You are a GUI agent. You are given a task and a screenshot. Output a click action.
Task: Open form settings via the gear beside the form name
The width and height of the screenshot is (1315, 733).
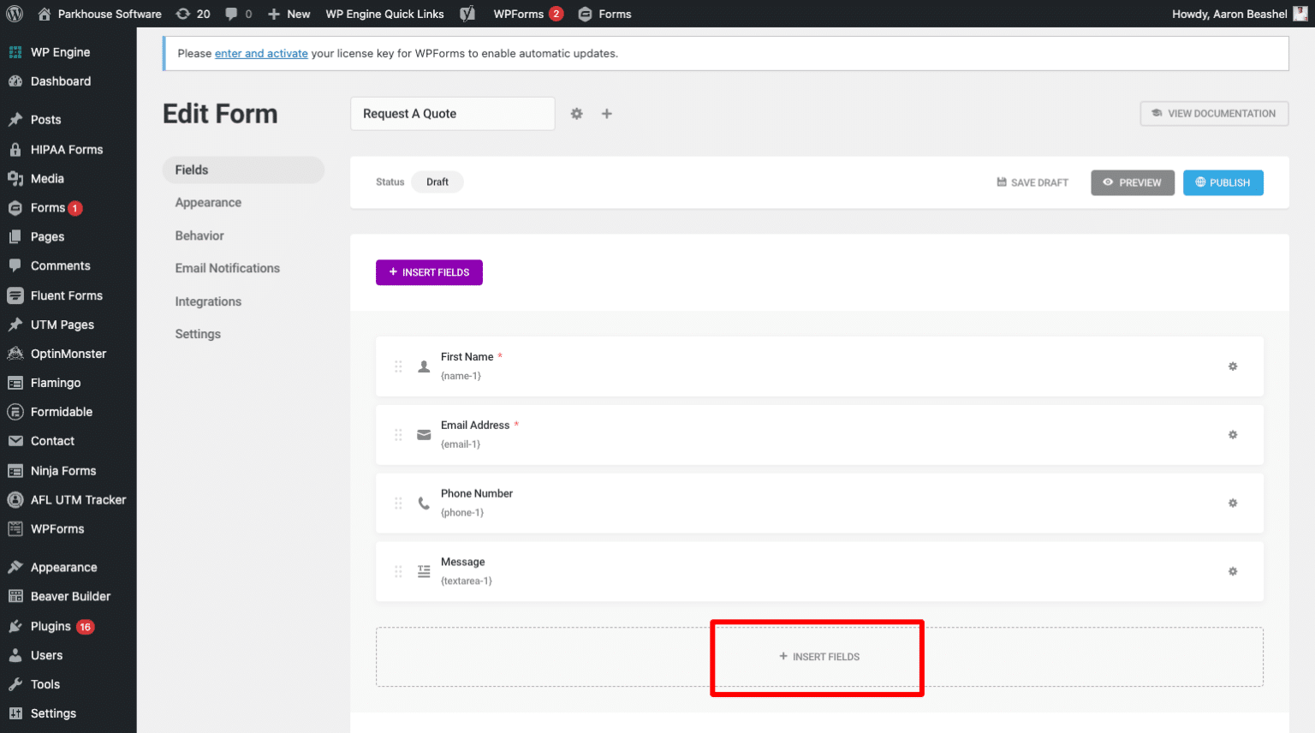pos(576,113)
